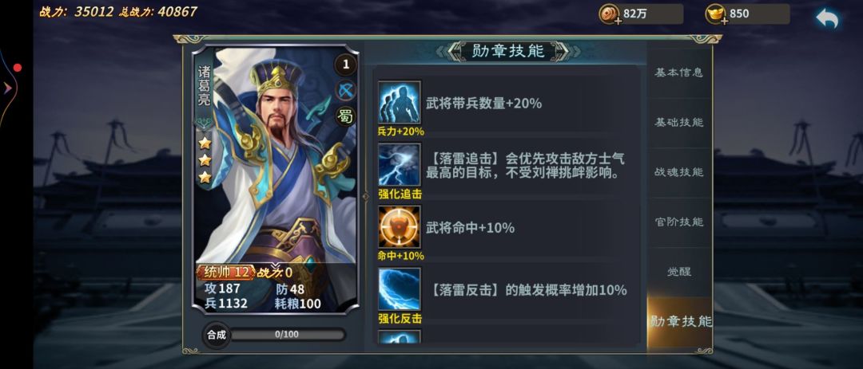The height and width of the screenshot is (369, 863).
Task: Switch to the 基础技能 tab
Action: pyautogui.click(x=679, y=123)
